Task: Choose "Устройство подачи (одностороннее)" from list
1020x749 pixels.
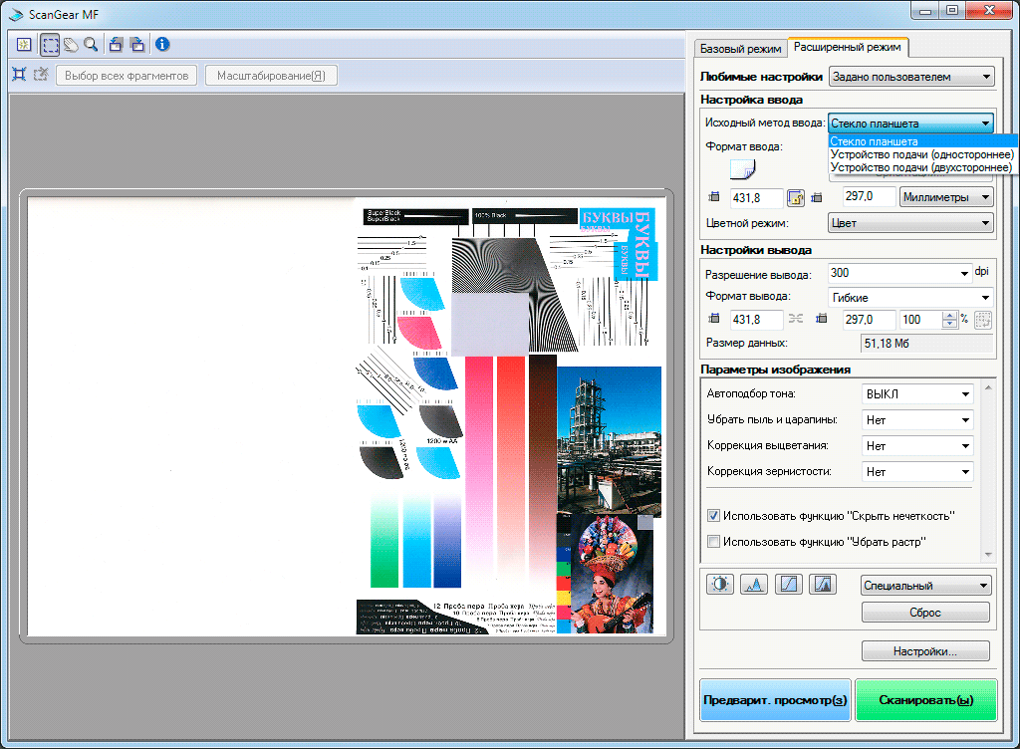Action: click(x=921, y=154)
